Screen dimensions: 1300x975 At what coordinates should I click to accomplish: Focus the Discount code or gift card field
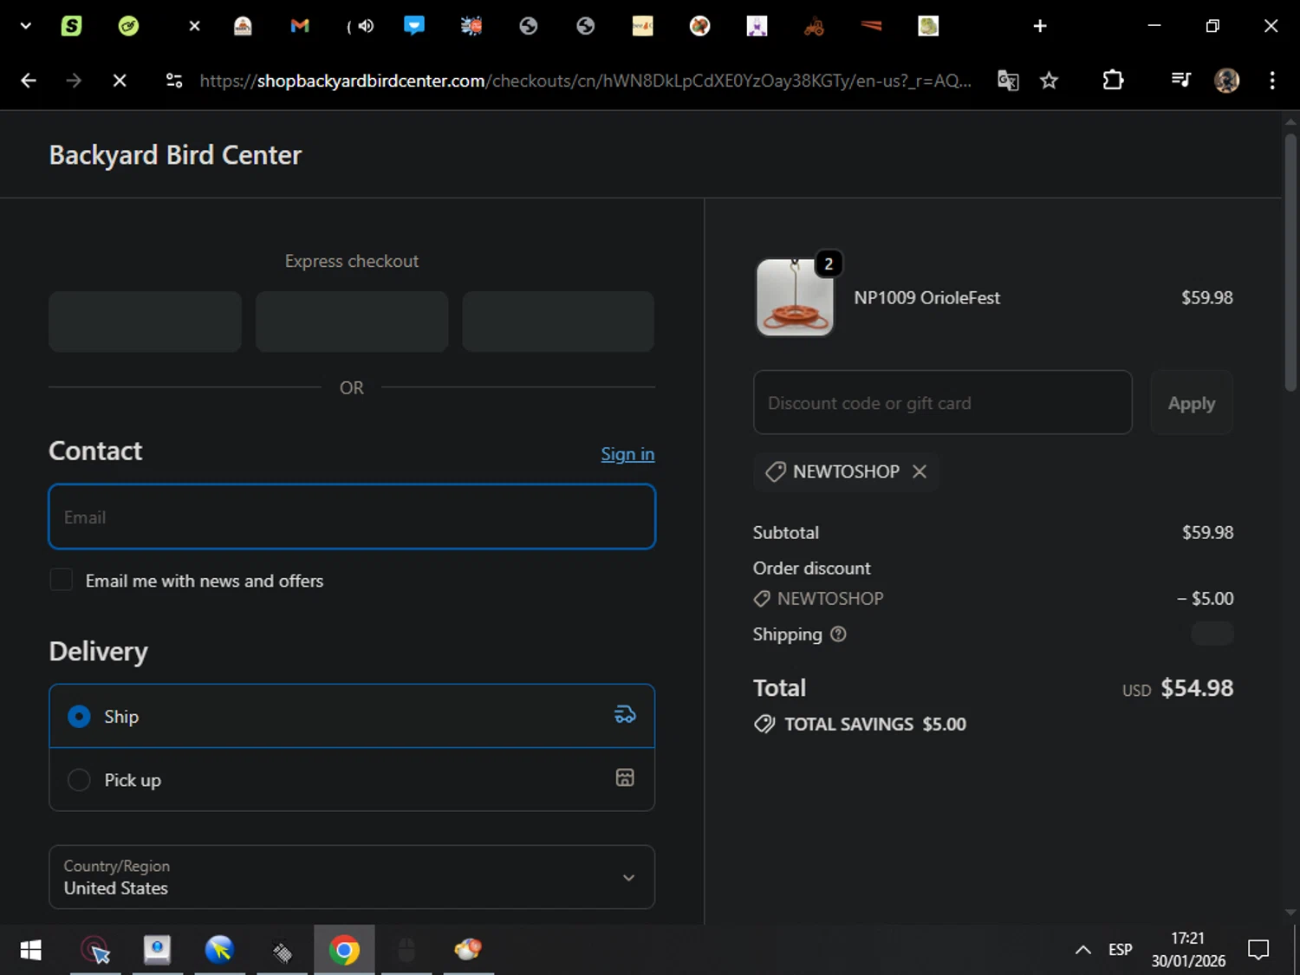click(x=943, y=402)
